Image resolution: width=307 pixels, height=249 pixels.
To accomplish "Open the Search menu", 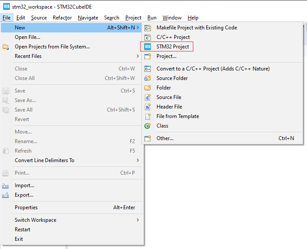I will (112, 18).
